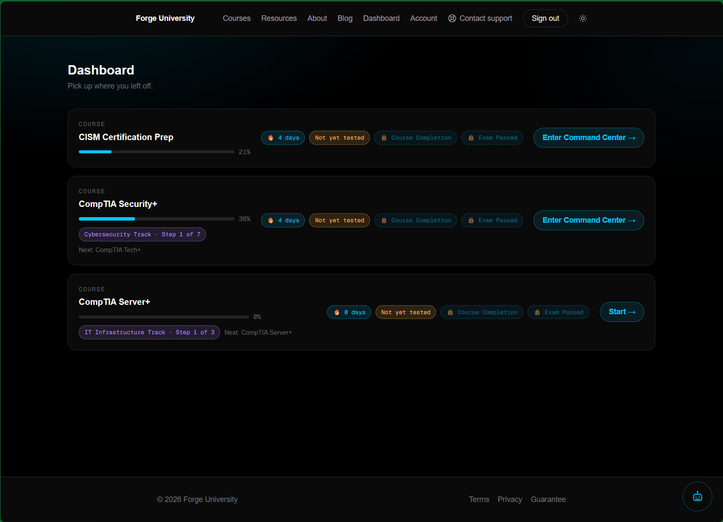This screenshot has width=723, height=522.
Task: Click the CISM Certification Prep course title
Action: point(126,137)
